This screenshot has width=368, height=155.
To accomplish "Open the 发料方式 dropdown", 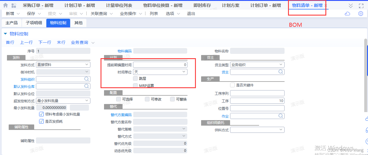I will [63, 65].
